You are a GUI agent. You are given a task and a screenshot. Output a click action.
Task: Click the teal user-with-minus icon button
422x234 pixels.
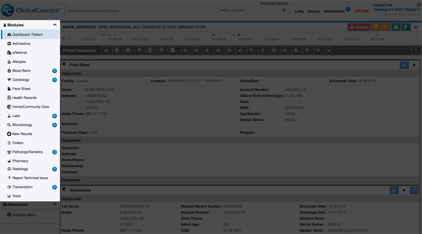click(406, 27)
